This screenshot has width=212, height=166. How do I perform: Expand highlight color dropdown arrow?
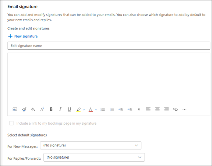(x=84, y=110)
